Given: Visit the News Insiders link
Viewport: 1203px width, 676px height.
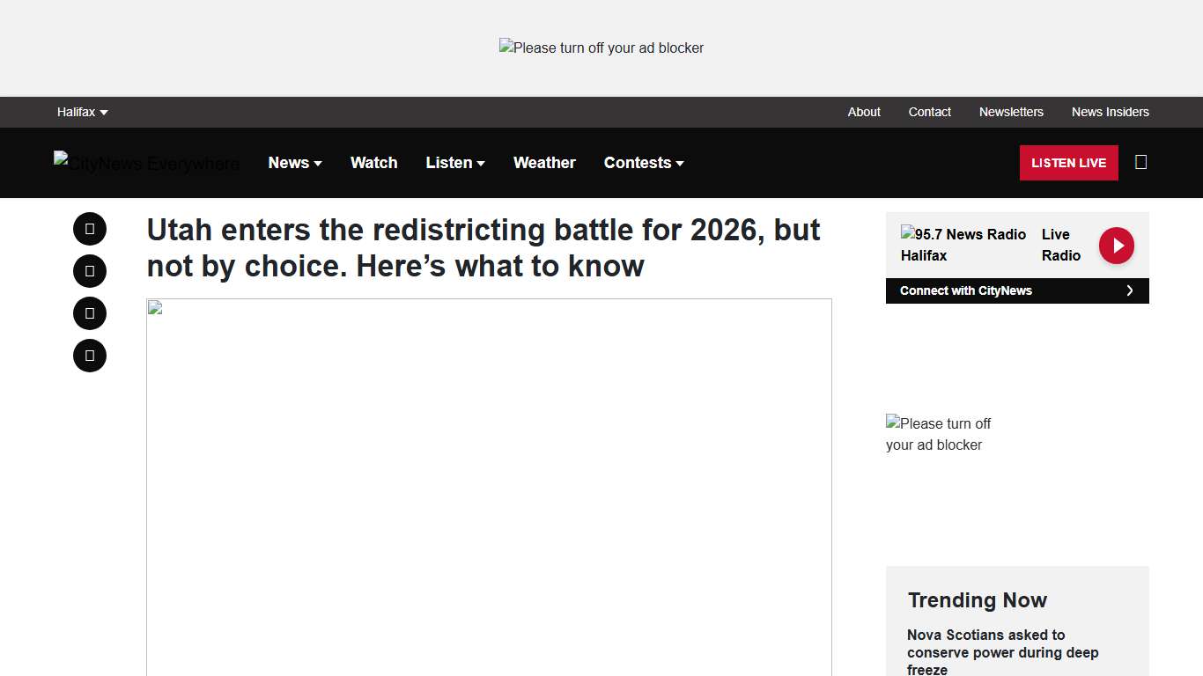Looking at the screenshot, I should (x=1110, y=112).
